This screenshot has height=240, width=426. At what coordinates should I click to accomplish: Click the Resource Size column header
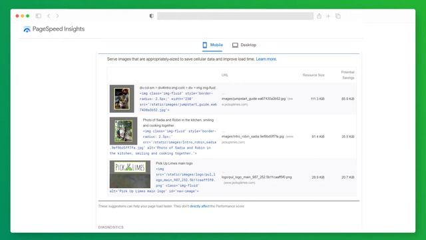pyautogui.click(x=314, y=75)
